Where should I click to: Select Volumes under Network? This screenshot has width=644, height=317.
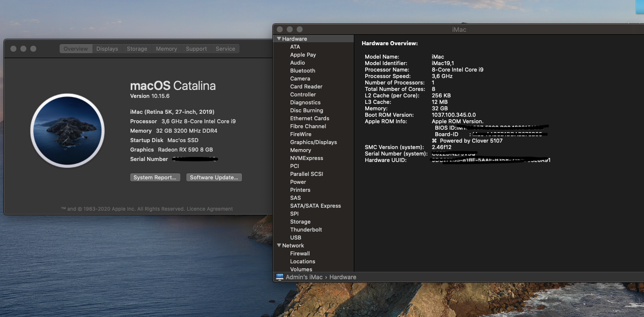click(x=301, y=269)
